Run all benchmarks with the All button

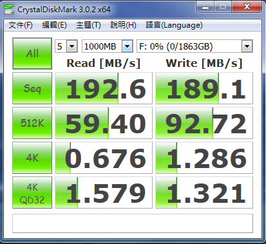coord(32,53)
